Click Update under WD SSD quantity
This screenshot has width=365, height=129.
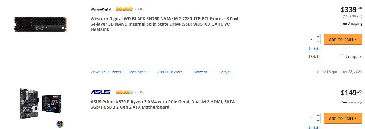click(x=314, y=49)
